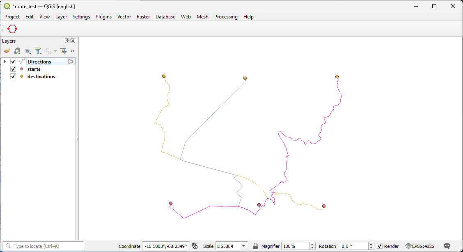The width and height of the screenshot is (463, 252).
Task: Open the Processing menu
Action: [226, 17]
